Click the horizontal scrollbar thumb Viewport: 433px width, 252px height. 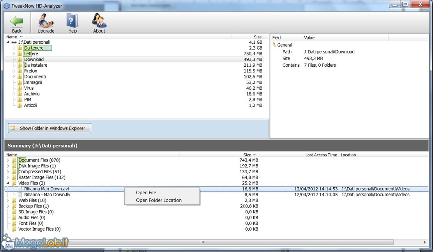tap(202, 242)
